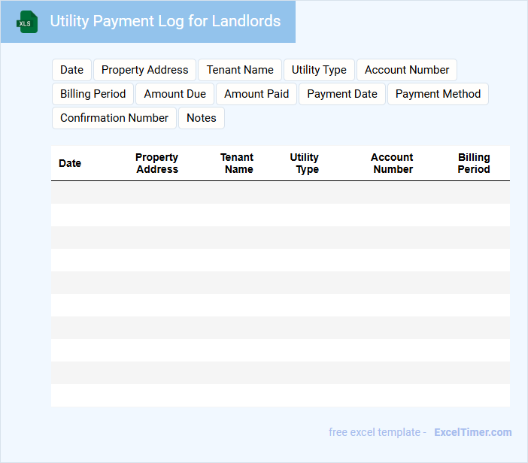Click the Date table column header
This screenshot has height=463, width=528.
[70, 163]
